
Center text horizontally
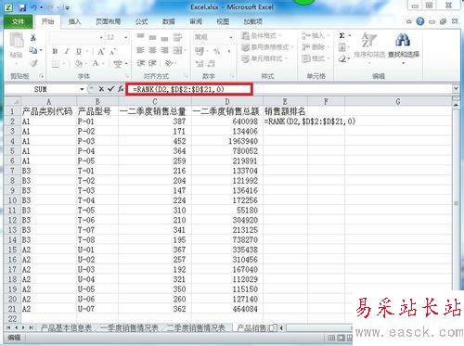(152, 50)
